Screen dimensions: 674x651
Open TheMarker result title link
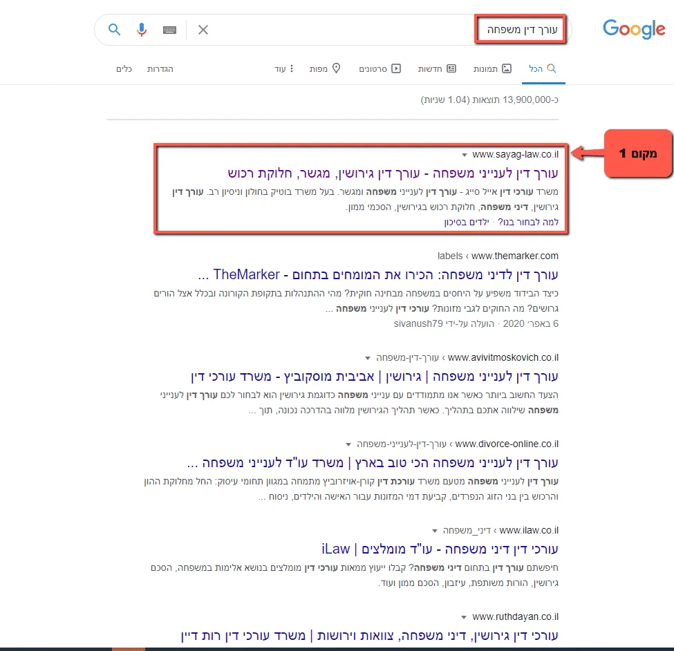[378, 274]
